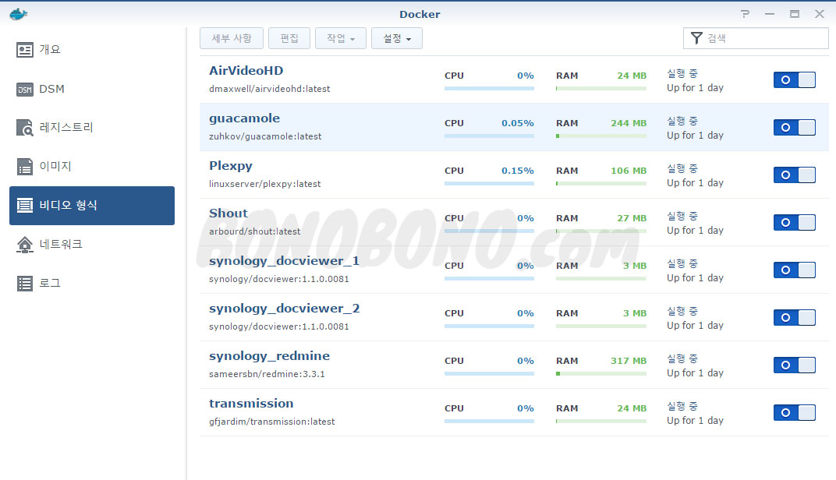Select the AirVideoHD container name
This screenshot has width=836, height=480.
tap(246, 70)
